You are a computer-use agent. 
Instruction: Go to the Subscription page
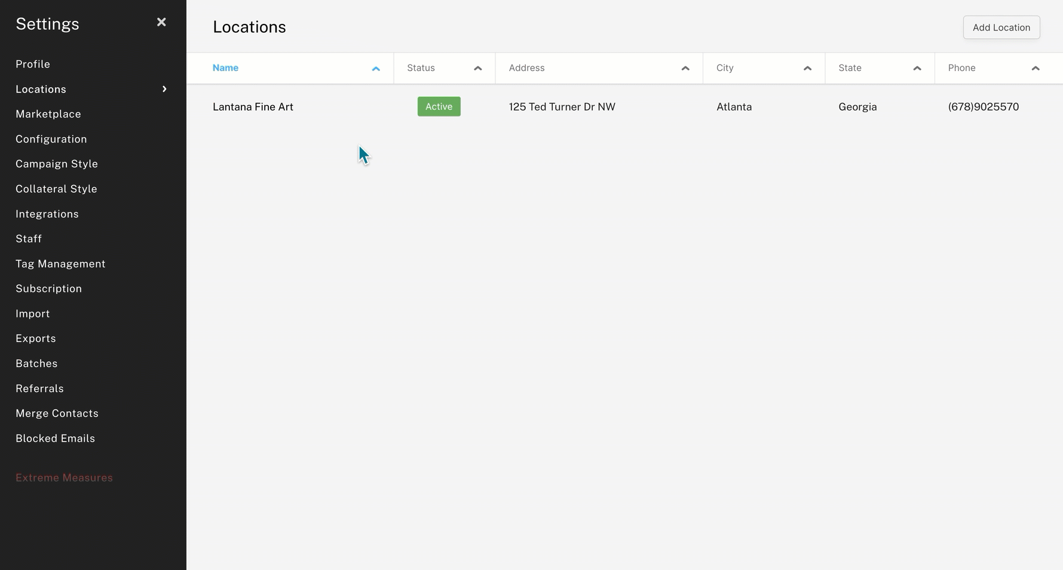click(x=48, y=288)
